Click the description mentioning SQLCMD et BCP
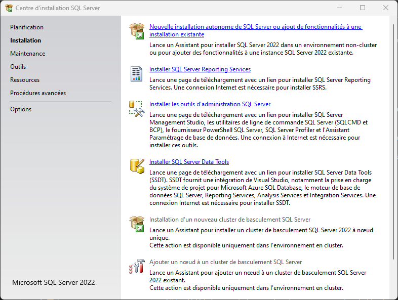This screenshot has width=398, height=300. [258, 130]
